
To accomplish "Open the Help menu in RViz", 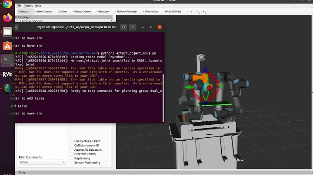I will tap(38, 6).
